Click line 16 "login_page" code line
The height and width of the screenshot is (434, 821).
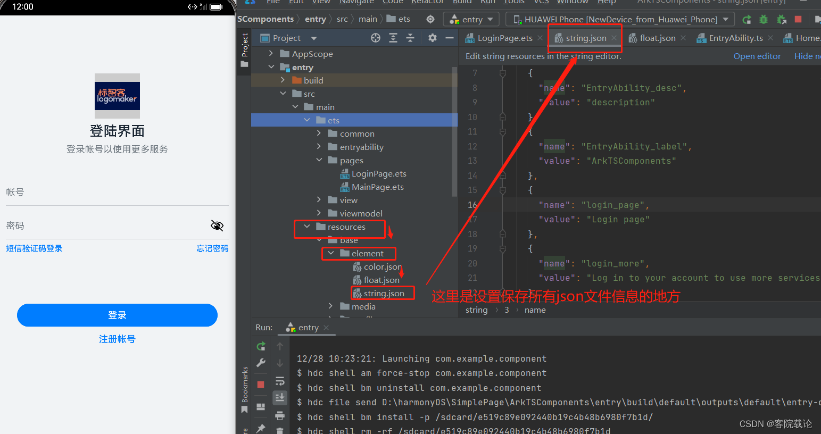pos(593,205)
